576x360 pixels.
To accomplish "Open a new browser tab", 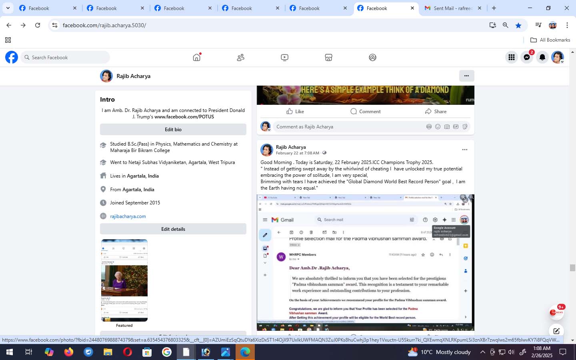I will (x=494, y=8).
